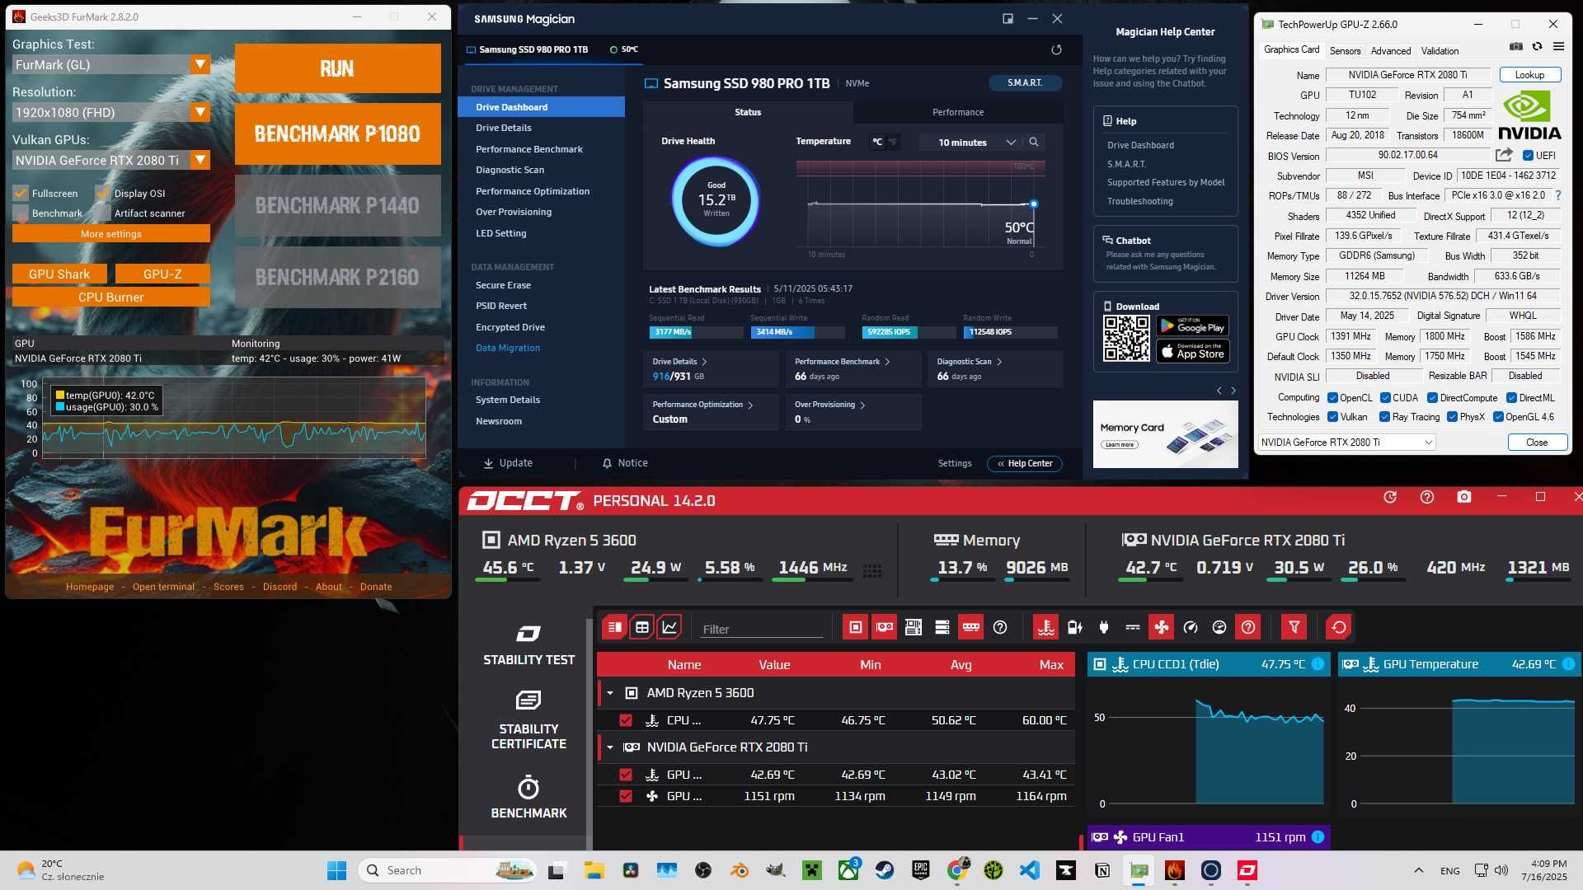
Task: Uncheck CPU temperature row checkbox in OCCT
Action: 626,720
